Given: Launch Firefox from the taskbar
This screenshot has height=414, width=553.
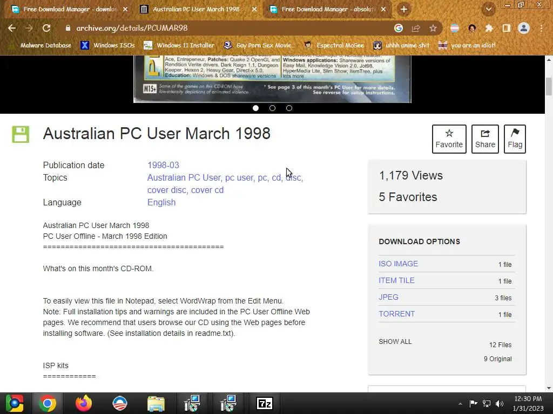Looking at the screenshot, I should click(x=84, y=403).
